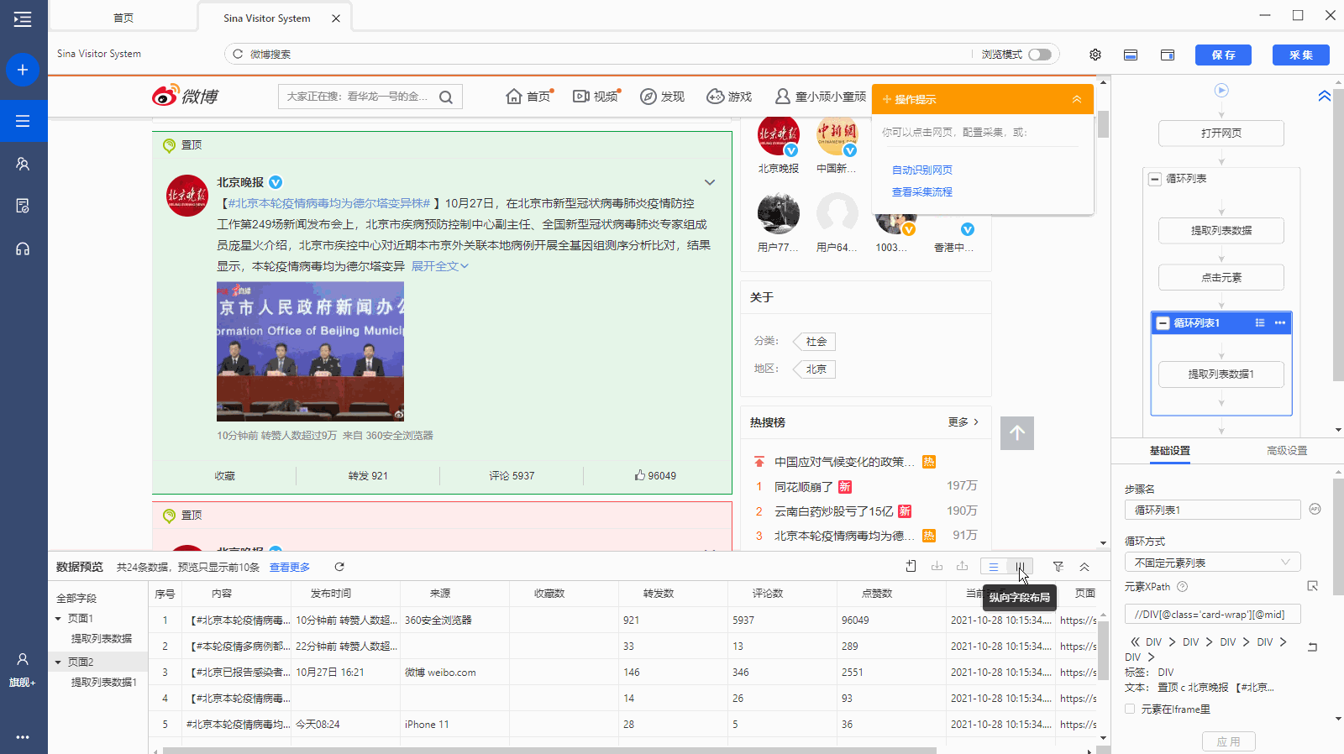Collapse the data preview panel
Screen dimensions: 1344x754
coord(1084,567)
